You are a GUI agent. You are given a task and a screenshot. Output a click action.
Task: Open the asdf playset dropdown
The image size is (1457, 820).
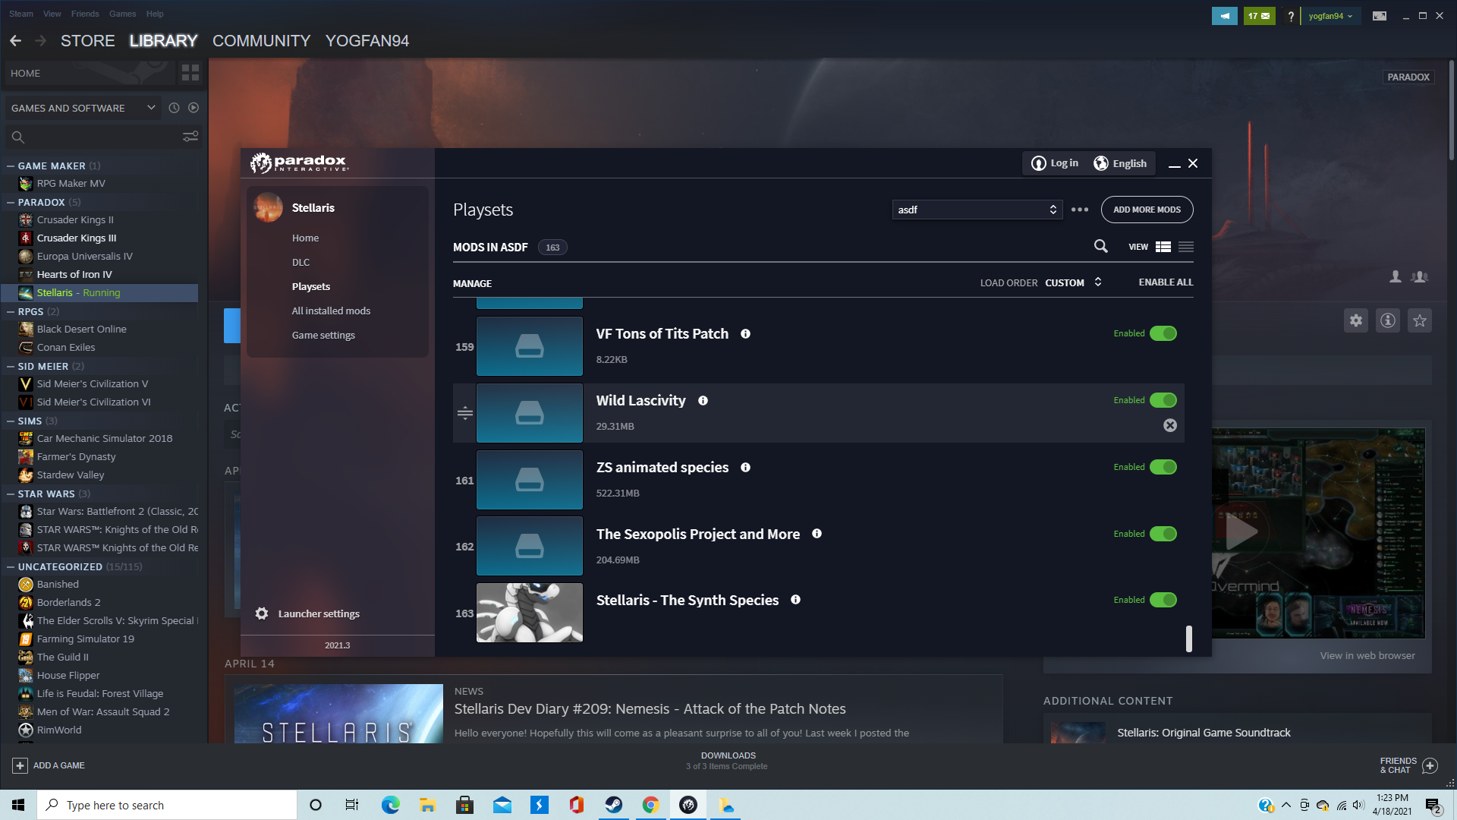tap(977, 210)
